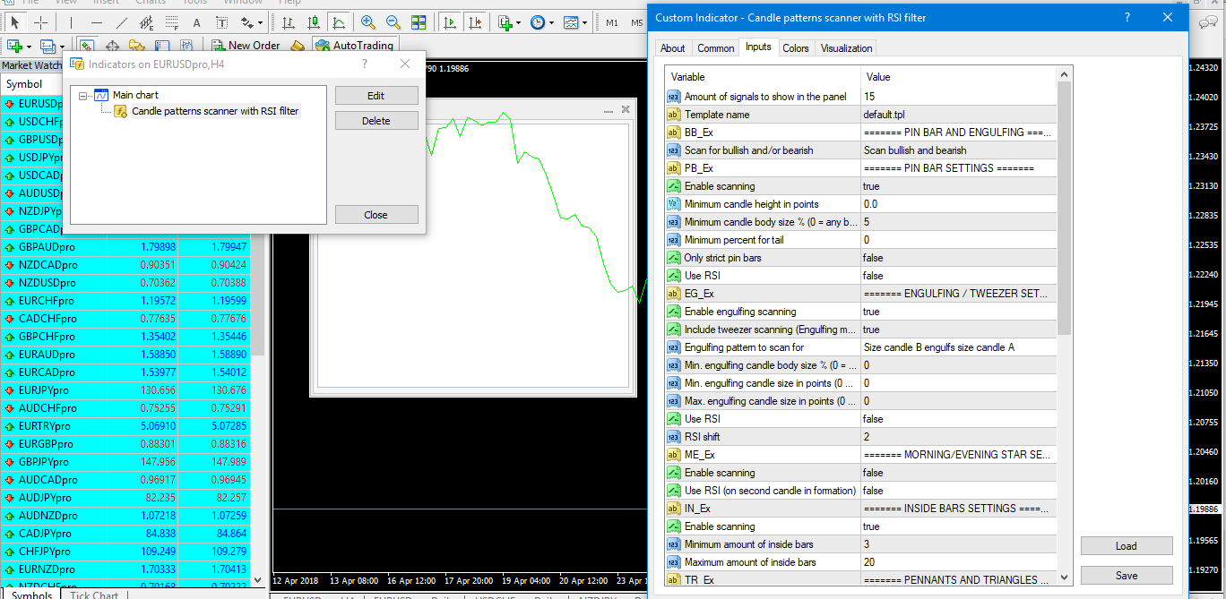Select Candle patterns scanner with RSI filter item
Viewport: 1226px width, 599px height.
point(215,111)
